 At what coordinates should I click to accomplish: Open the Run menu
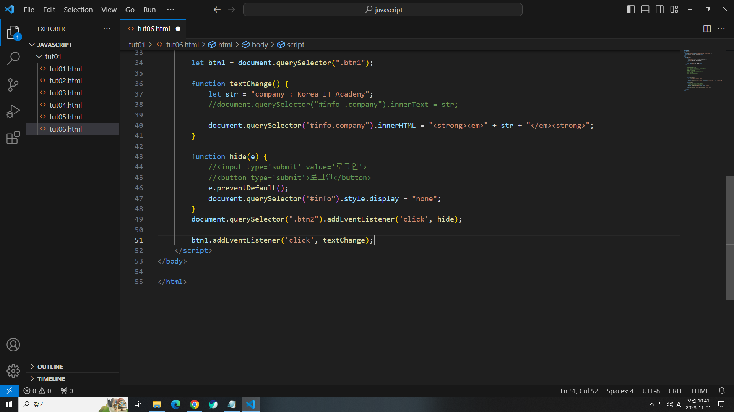(149, 10)
